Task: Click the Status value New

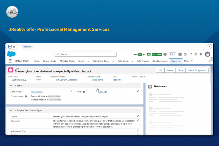Action: tap(39, 80)
